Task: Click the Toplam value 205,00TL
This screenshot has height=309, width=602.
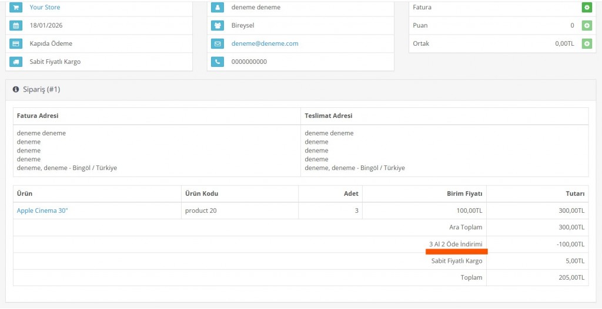Action: click(x=571, y=278)
